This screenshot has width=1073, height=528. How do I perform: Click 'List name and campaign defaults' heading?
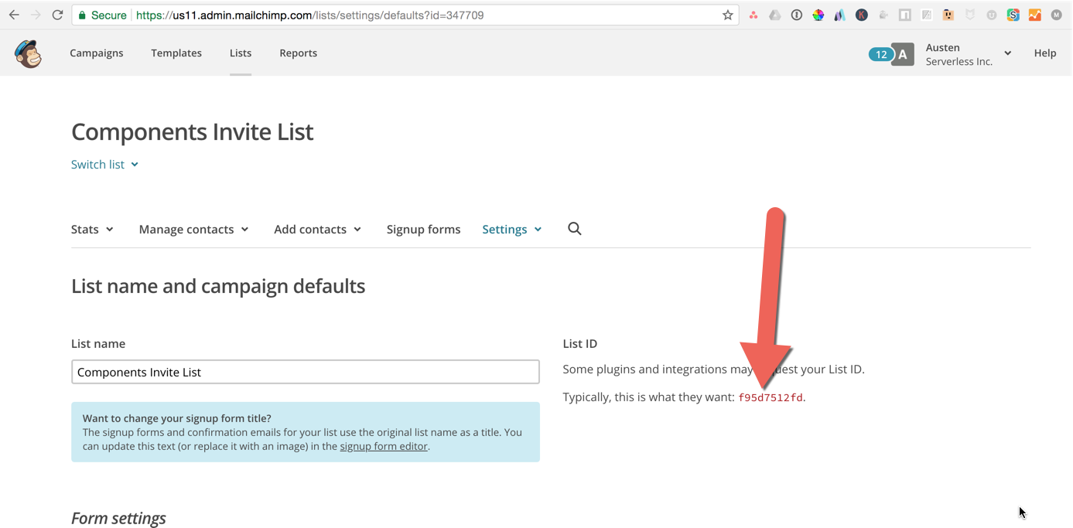(x=218, y=286)
